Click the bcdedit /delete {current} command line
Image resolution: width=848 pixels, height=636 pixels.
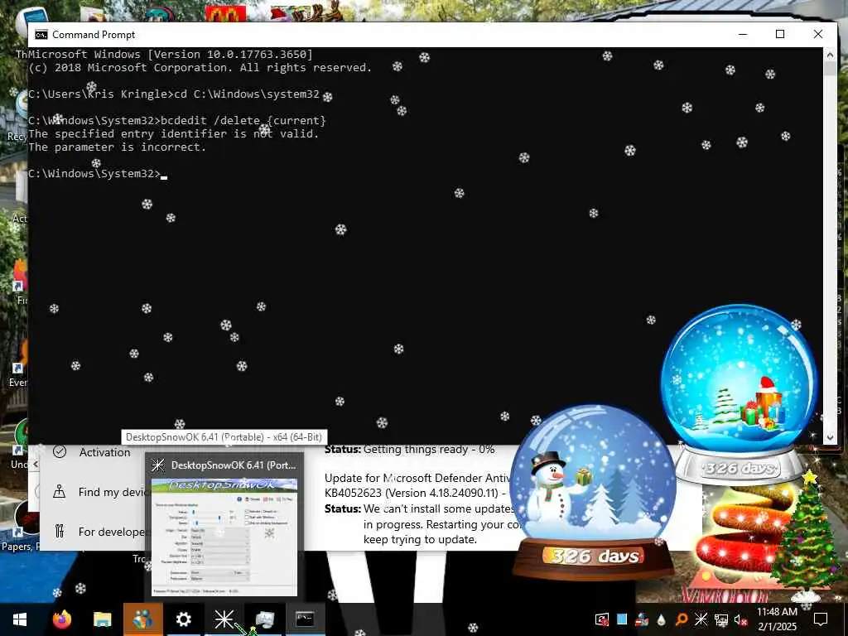pos(177,121)
